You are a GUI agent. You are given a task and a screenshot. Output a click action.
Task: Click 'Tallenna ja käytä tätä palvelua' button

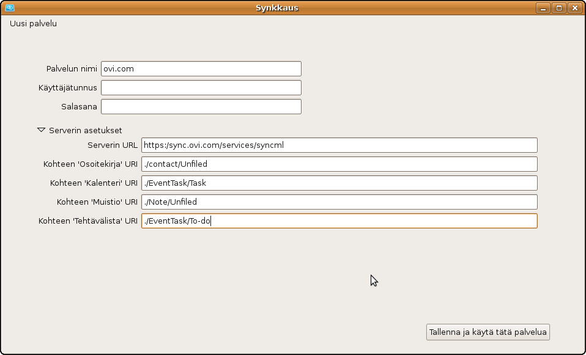coord(488,332)
